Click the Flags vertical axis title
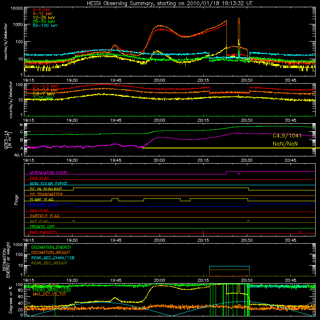The image size is (320, 320). point(16,200)
